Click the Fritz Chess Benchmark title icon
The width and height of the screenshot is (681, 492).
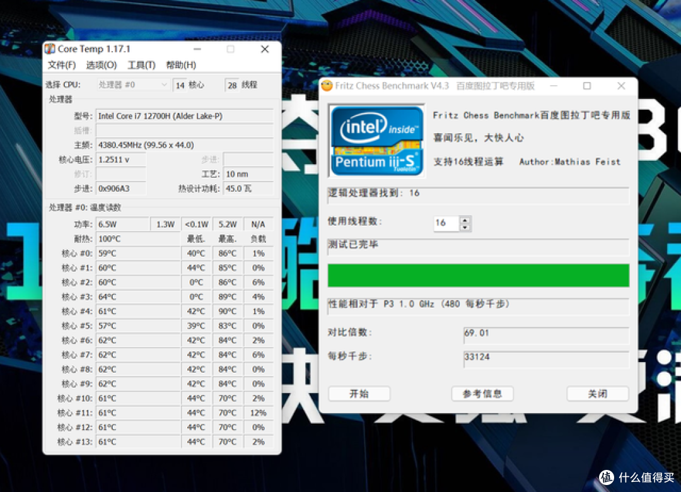(x=327, y=86)
